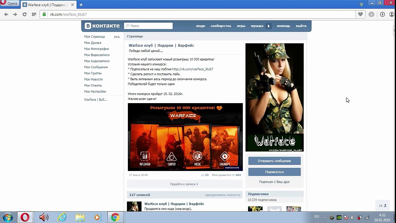Go back to previous page
Viewport: 396px width, 223px height.
point(6,14)
